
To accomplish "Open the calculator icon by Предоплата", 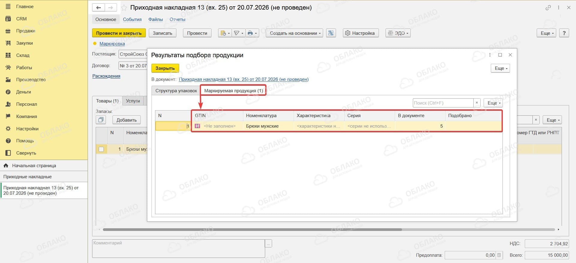I will (499, 255).
